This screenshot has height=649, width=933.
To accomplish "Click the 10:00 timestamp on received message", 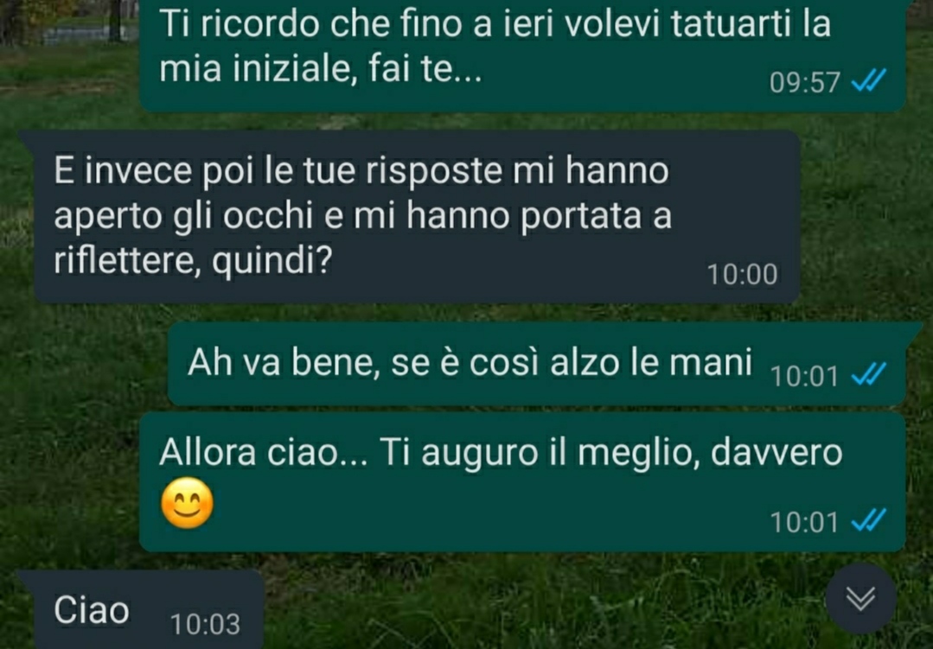I will tap(742, 275).
